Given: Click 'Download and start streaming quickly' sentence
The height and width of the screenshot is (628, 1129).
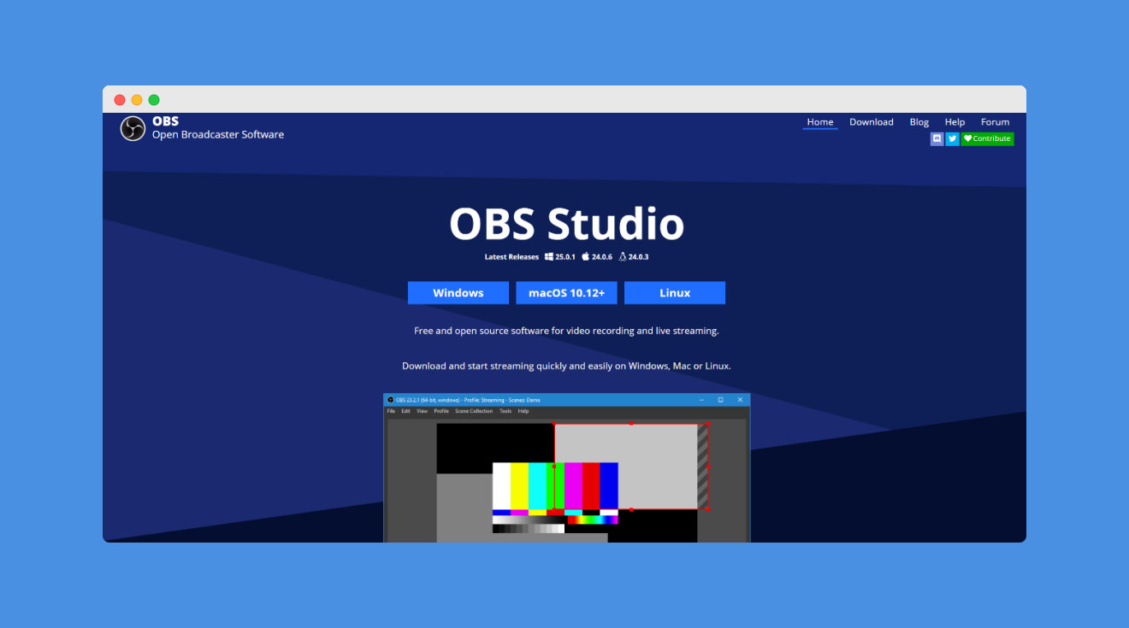Looking at the screenshot, I should (x=566, y=366).
